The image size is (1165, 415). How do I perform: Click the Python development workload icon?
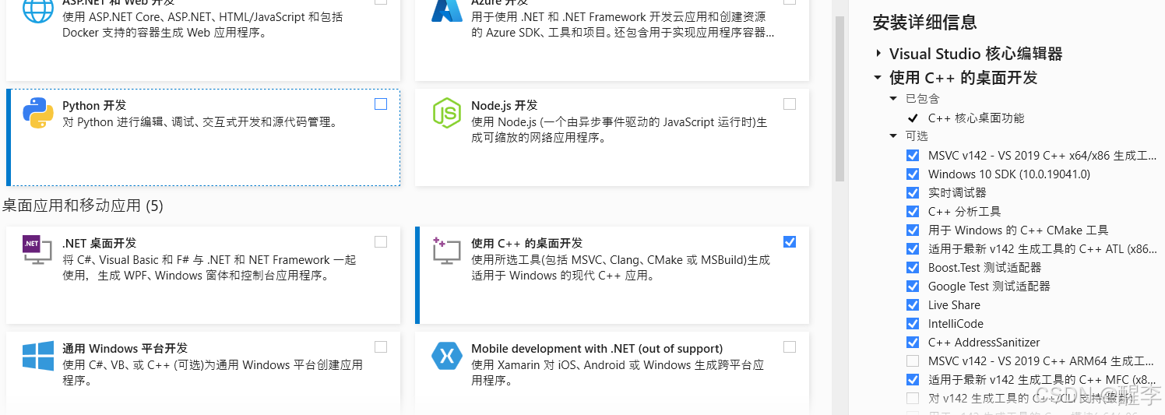[x=37, y=114]
